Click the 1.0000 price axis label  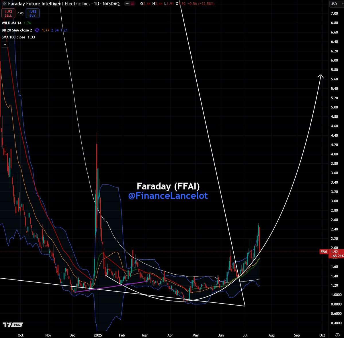(336, 295)
